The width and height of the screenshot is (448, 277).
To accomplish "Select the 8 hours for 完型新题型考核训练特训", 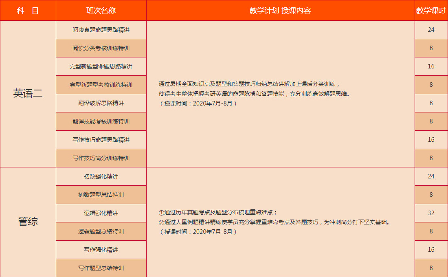I will click(x=431, y=85).
